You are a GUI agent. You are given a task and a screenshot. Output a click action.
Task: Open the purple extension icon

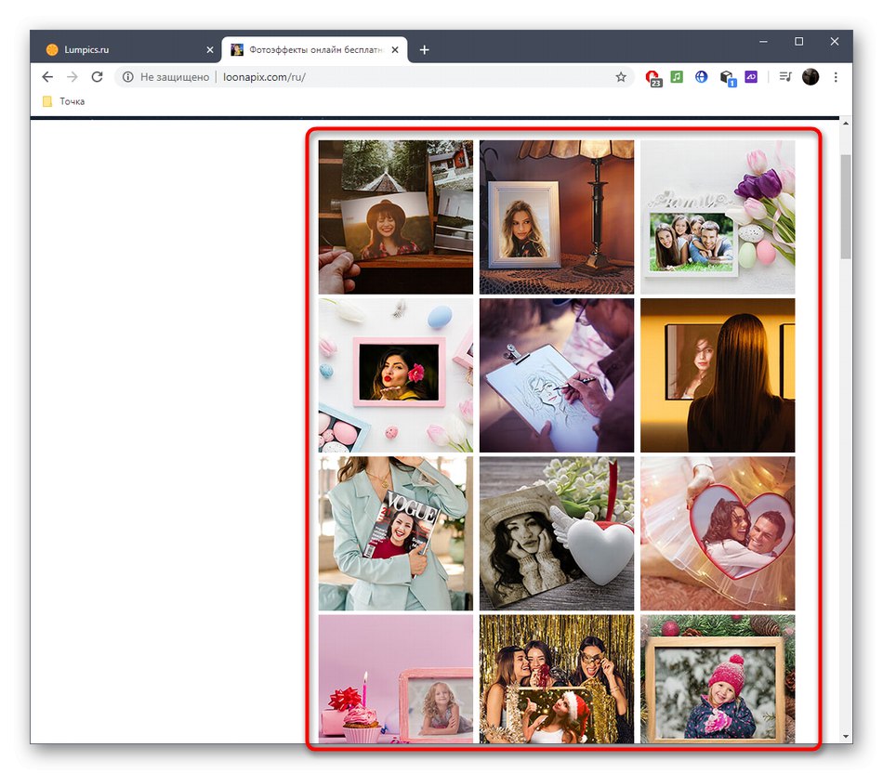pyautogui.click(x=751, y=76)
